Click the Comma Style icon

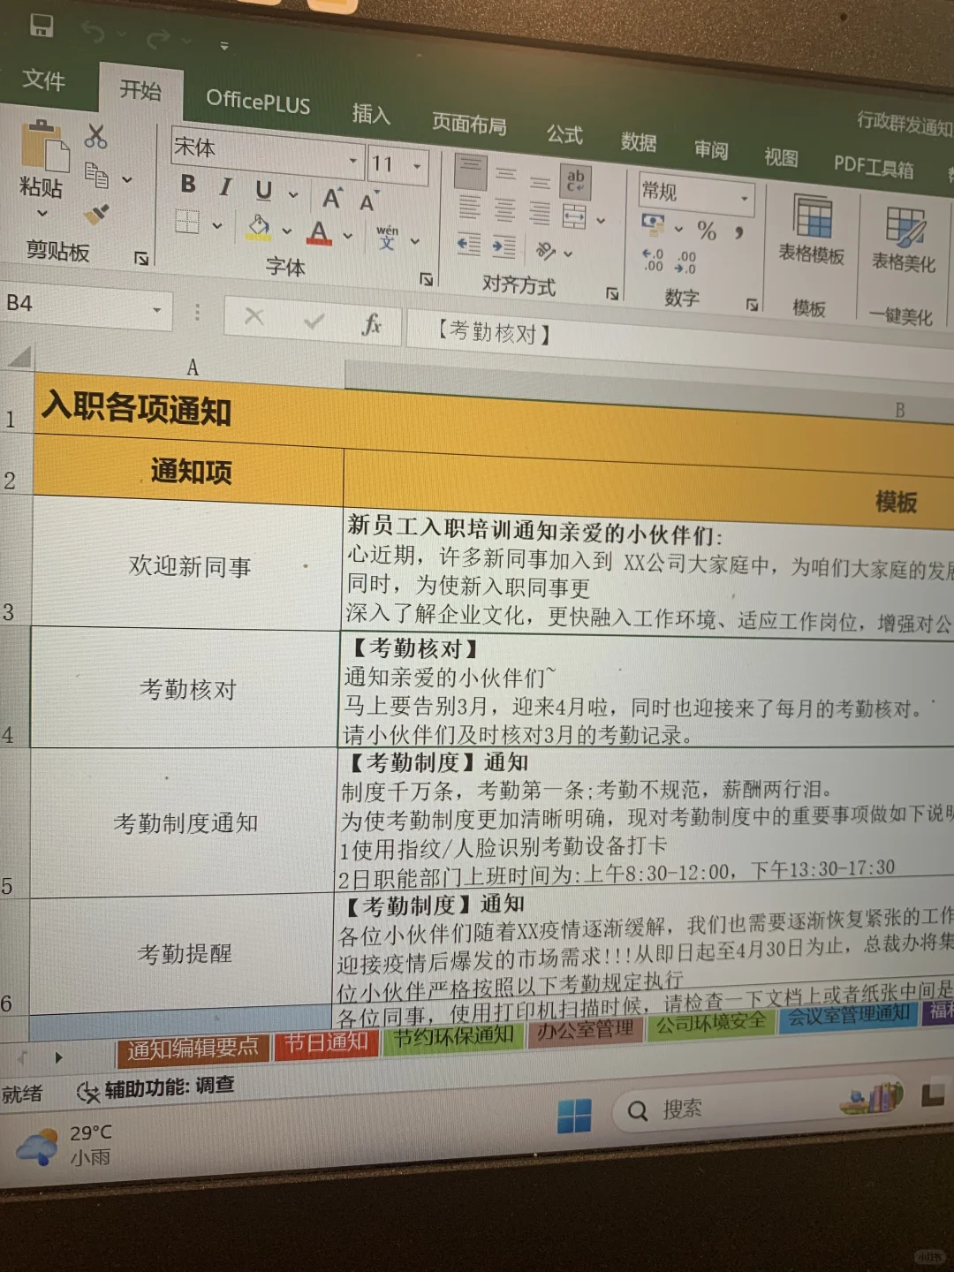click(738, 234)
